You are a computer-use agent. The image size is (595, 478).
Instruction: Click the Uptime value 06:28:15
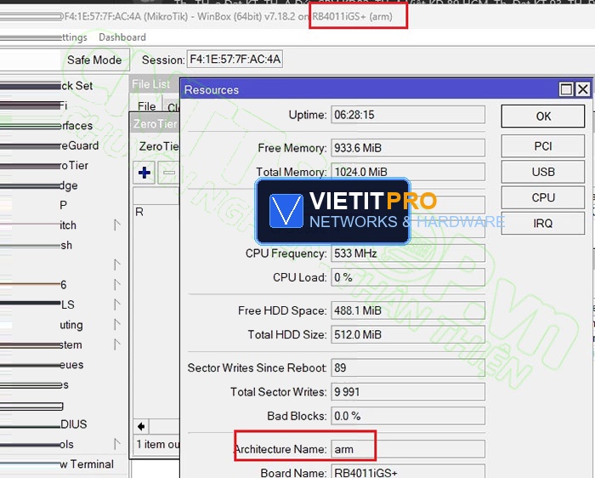408,115
